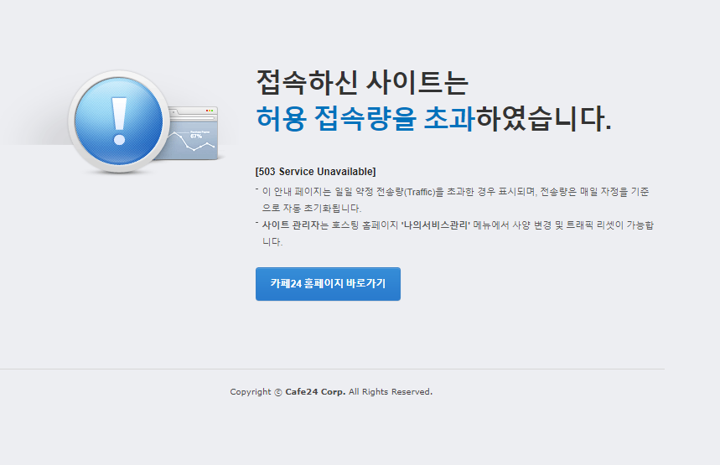Screen dimensions: 720x465
Task: Click the bold text '나의서비스관리'
Action: 435,225
